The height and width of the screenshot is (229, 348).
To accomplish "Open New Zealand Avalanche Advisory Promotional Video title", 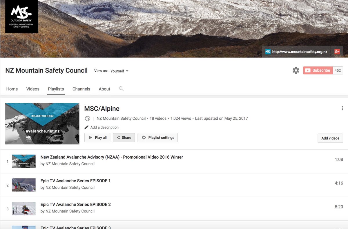I will [112, 157].
